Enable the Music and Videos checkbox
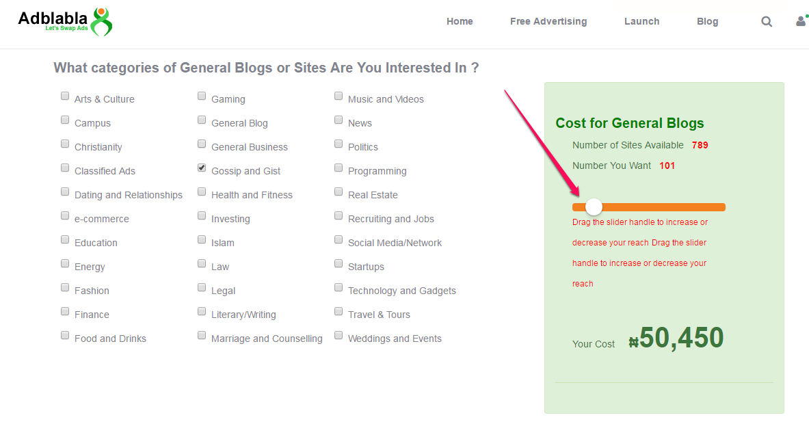The height and width of the screenshot is (424, 809). pos(339,96)
